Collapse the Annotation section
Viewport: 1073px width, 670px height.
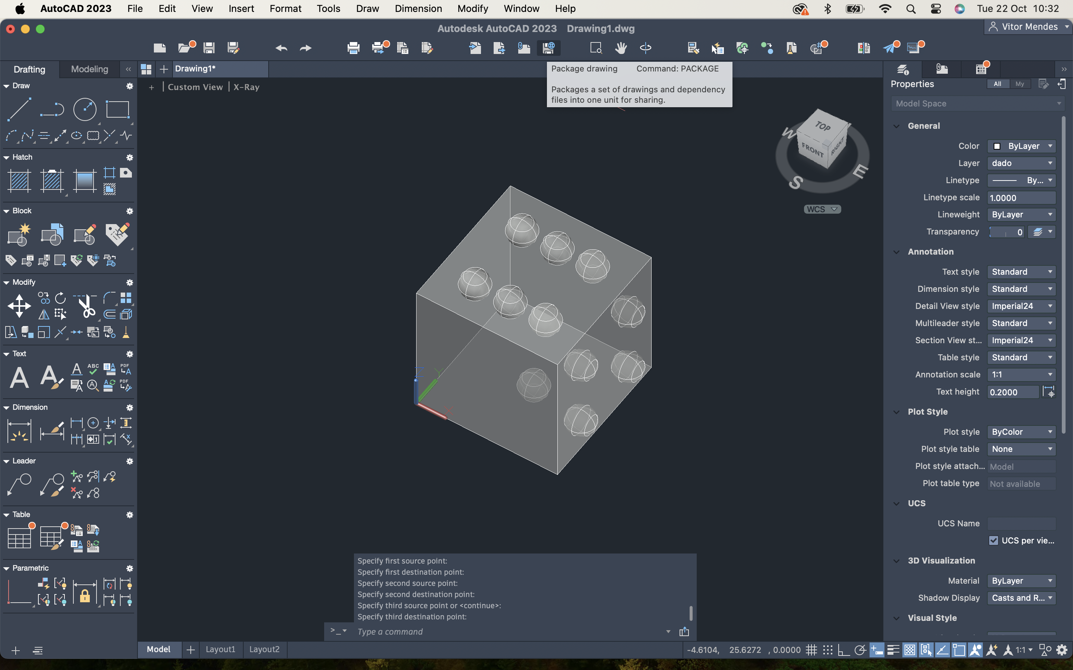(x=896, y=252)
